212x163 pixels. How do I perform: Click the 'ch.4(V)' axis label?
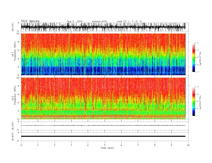click(x=13, y=137)
